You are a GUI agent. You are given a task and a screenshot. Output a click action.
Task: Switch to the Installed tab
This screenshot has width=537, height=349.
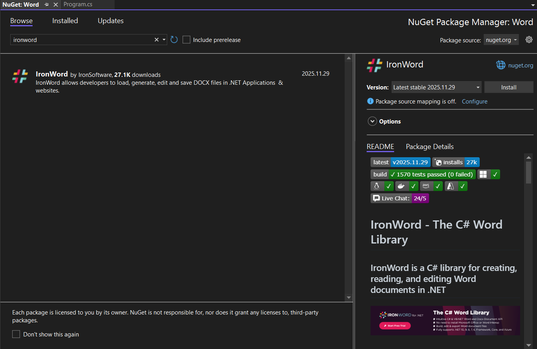click(65, 21)
